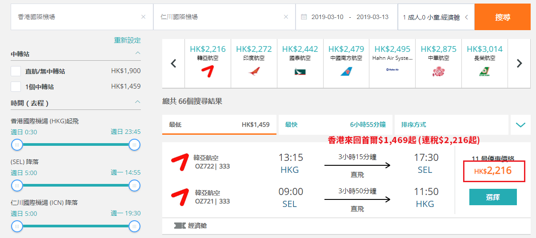
Task: Click the ICN arrival slider right handle
Action: coord(134,226)
